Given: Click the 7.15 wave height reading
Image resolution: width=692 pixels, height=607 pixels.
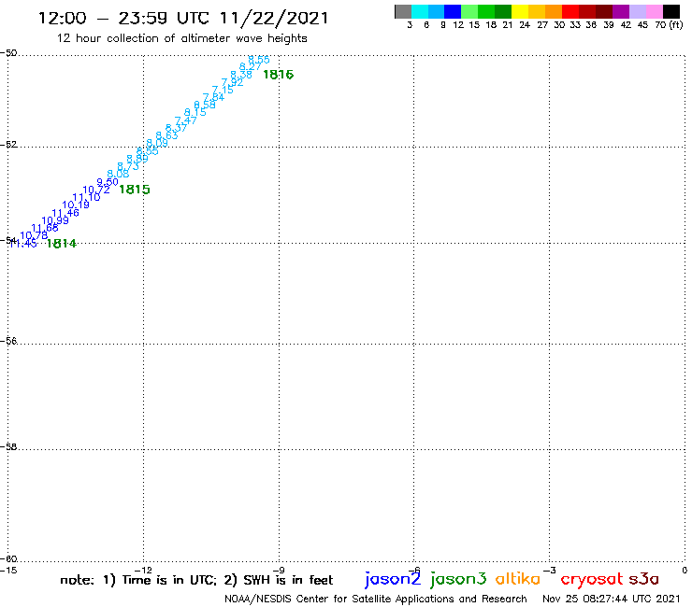Looking at the screenshot, I should pyautogui.click(x=223, y=90).
